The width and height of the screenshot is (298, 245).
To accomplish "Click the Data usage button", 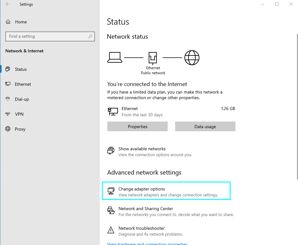I will [205, 126].
